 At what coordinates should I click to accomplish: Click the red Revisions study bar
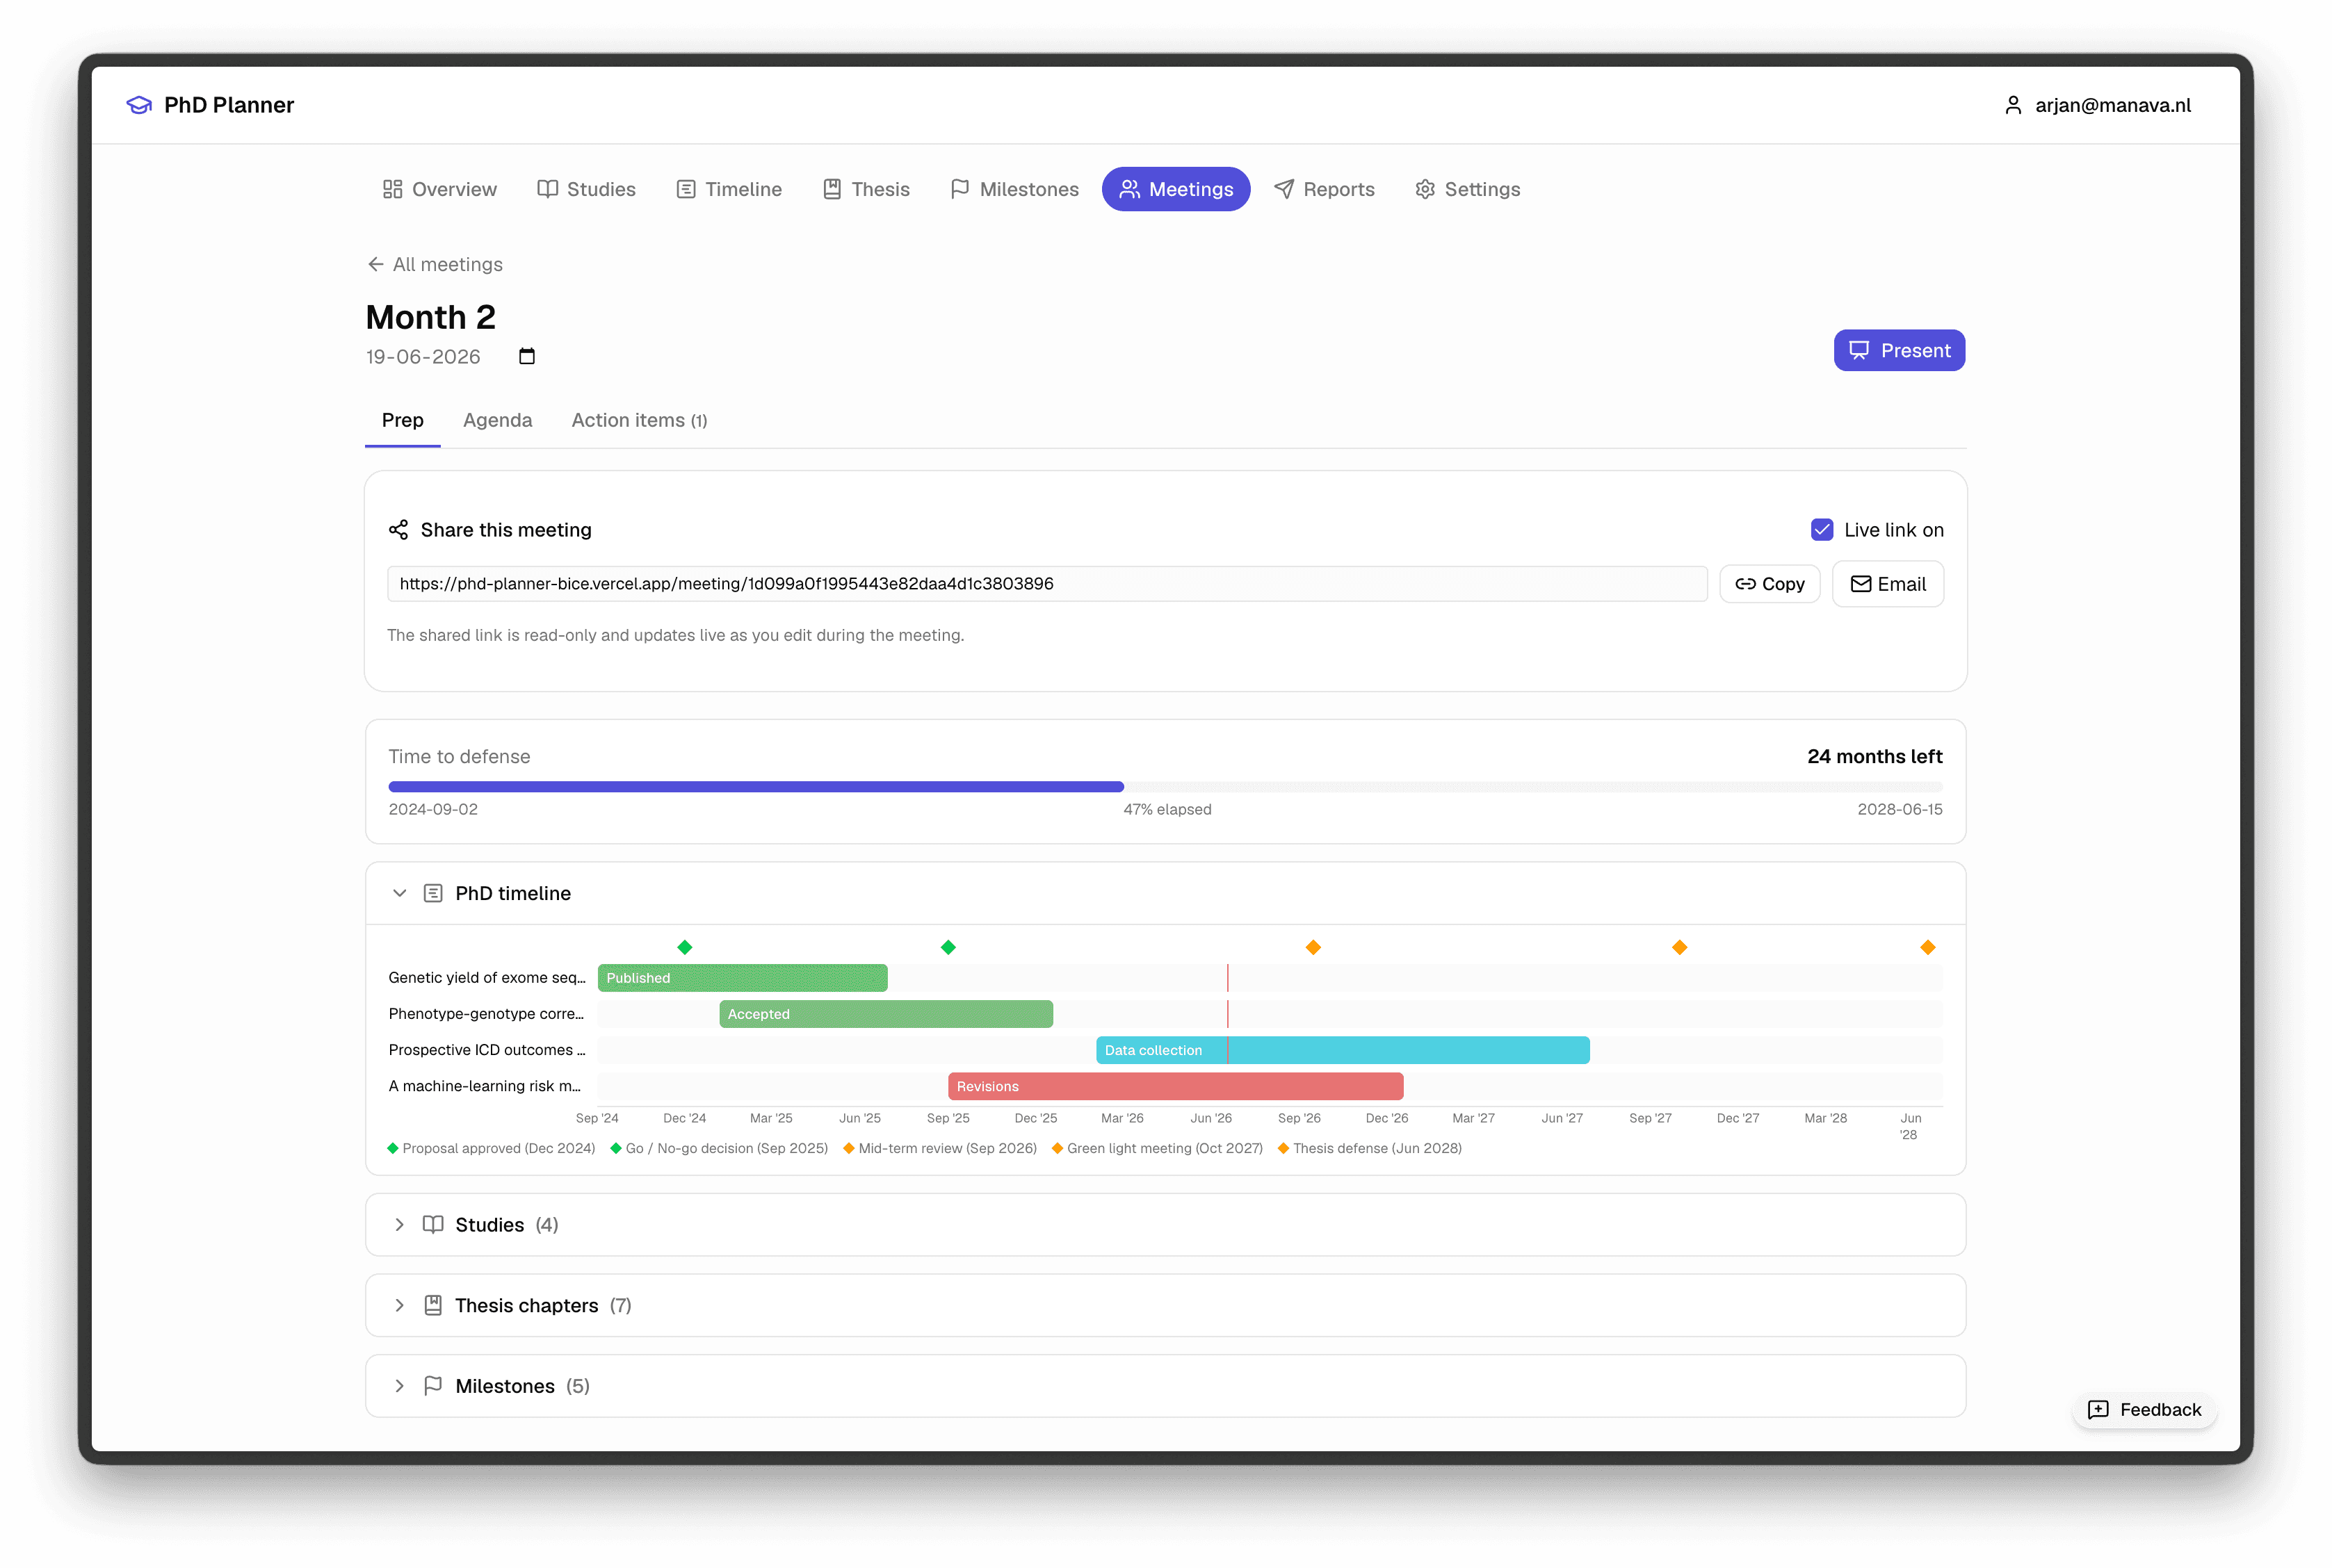(x=1176, y=1086)
